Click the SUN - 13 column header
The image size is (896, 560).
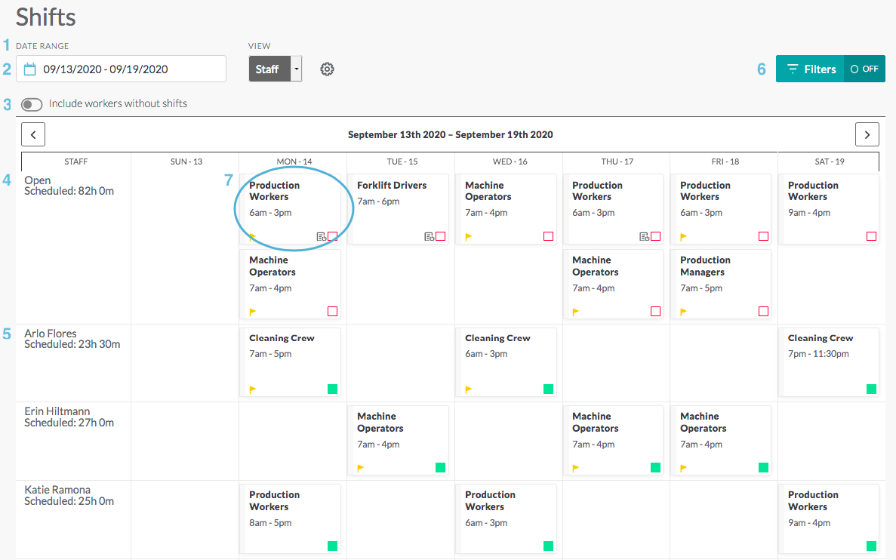tap(186, 162)
